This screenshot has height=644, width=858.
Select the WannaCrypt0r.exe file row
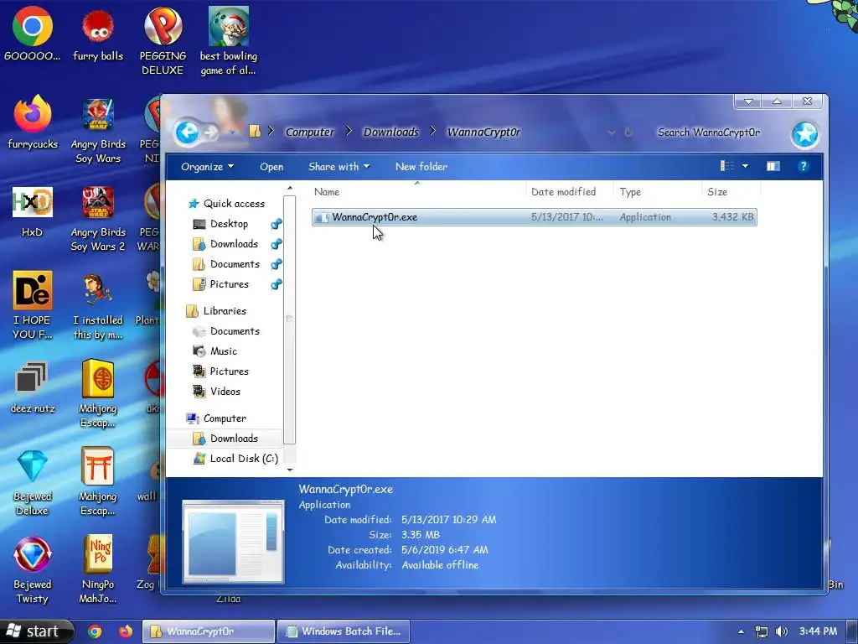pos(534,217)
